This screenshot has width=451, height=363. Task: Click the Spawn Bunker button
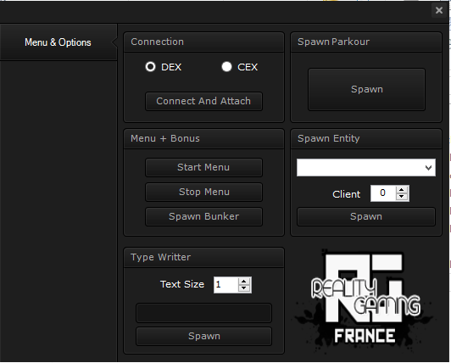[203, 216]
